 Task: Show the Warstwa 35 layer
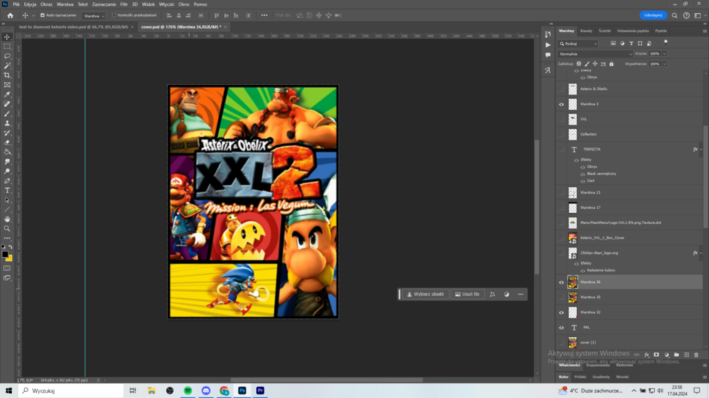(x=562, y=297)
